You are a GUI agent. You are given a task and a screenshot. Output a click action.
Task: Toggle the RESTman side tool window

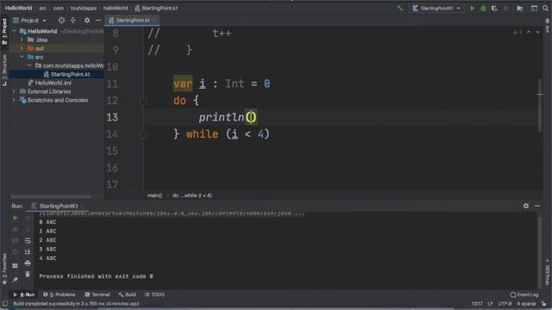pos(548,273)
